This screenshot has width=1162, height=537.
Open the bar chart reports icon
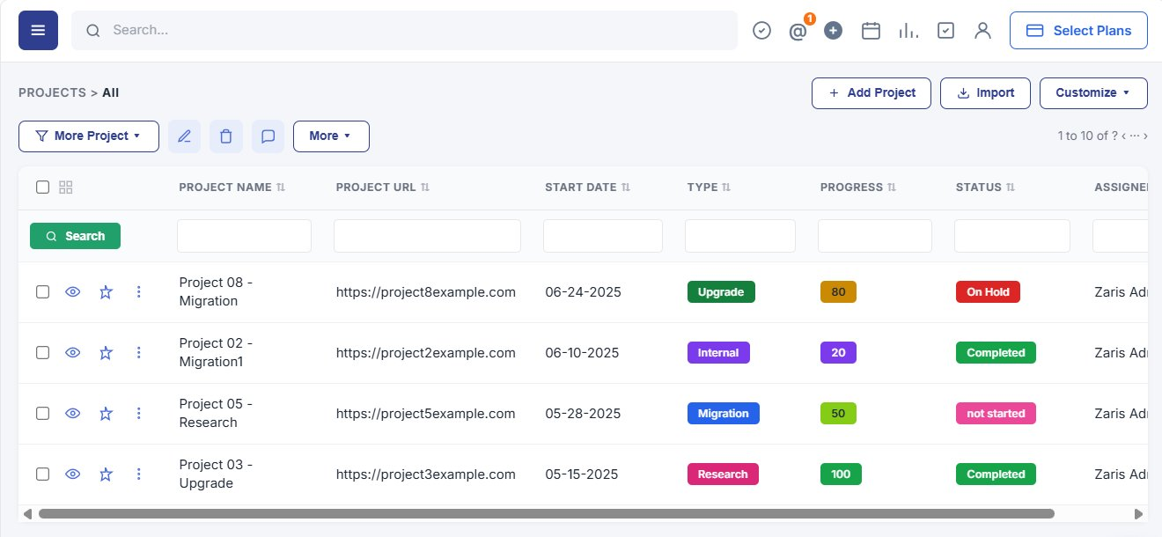coord(908,31)
